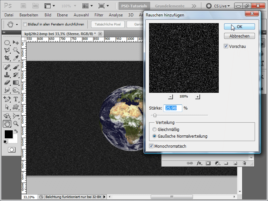Select the Magic Wand tool
The image size is (268, 201).
tap(16, 50)
